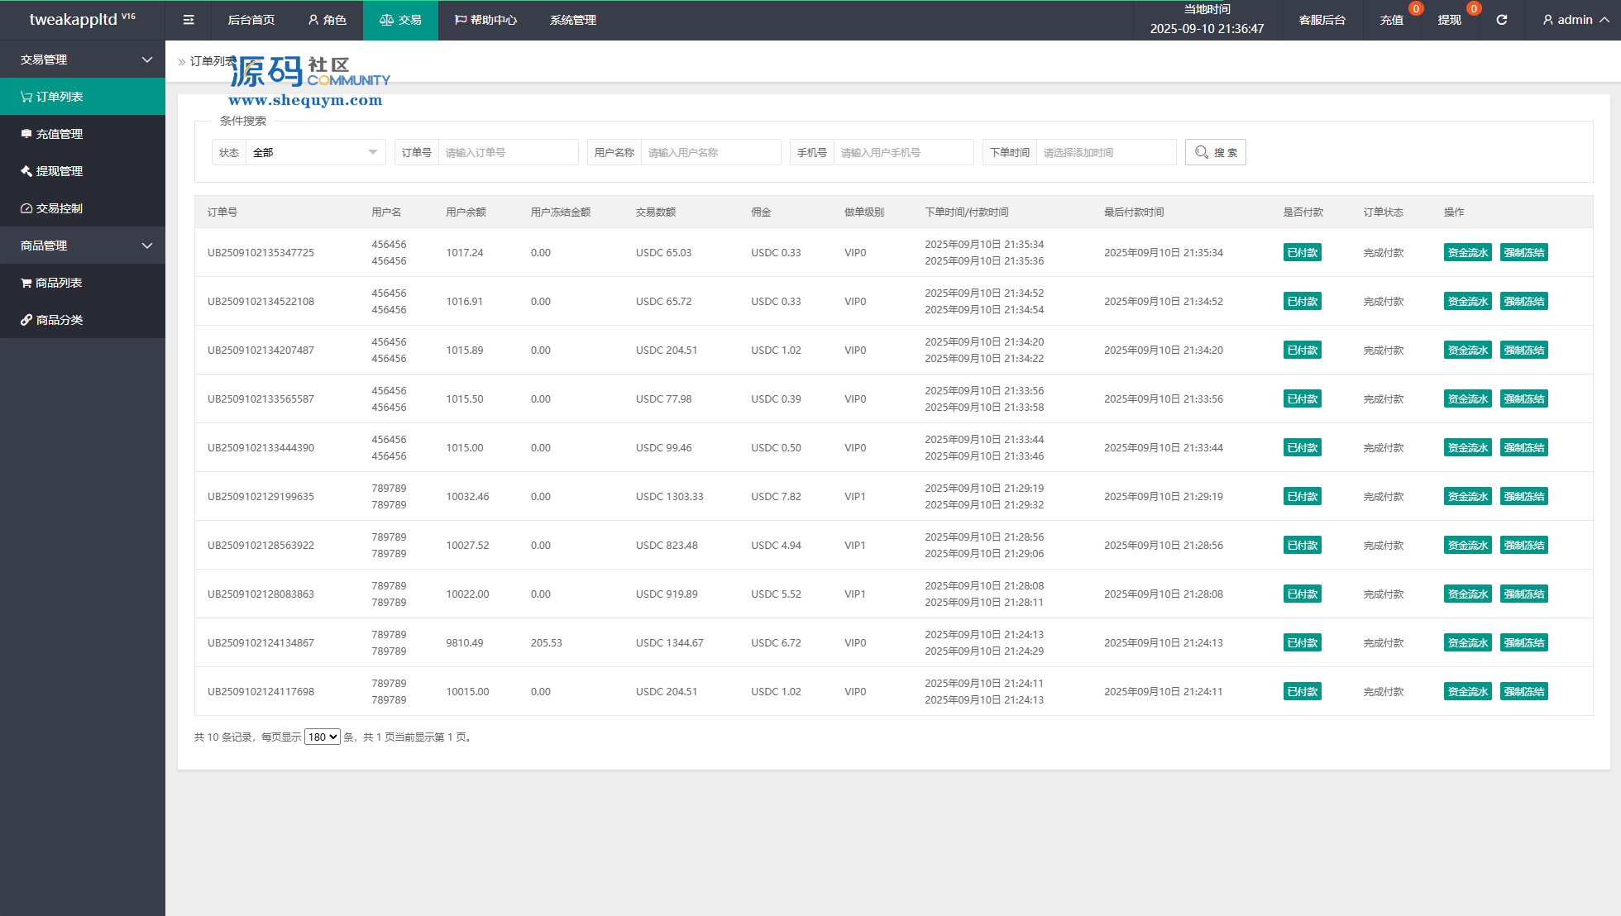1621x916 pixels.
Task: Click 资金流水 for order UB2509102135347725
Action: (1467, 252)
